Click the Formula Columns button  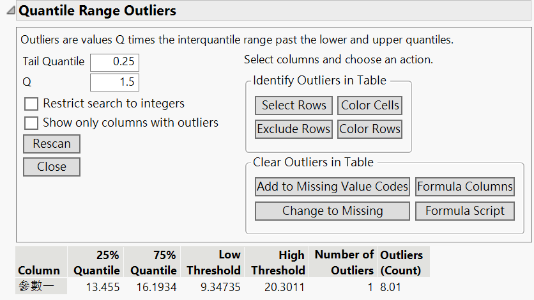465,187
